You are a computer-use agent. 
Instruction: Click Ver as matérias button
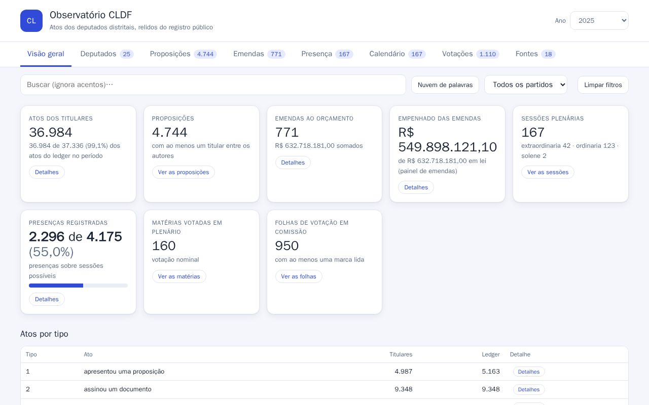coord(179,276)
